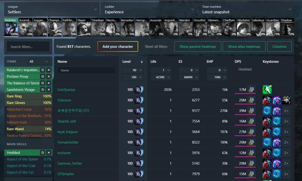Remove the Sandstorm Visage filter
Viewport: 302px width, 181px height.
[49, 90]
